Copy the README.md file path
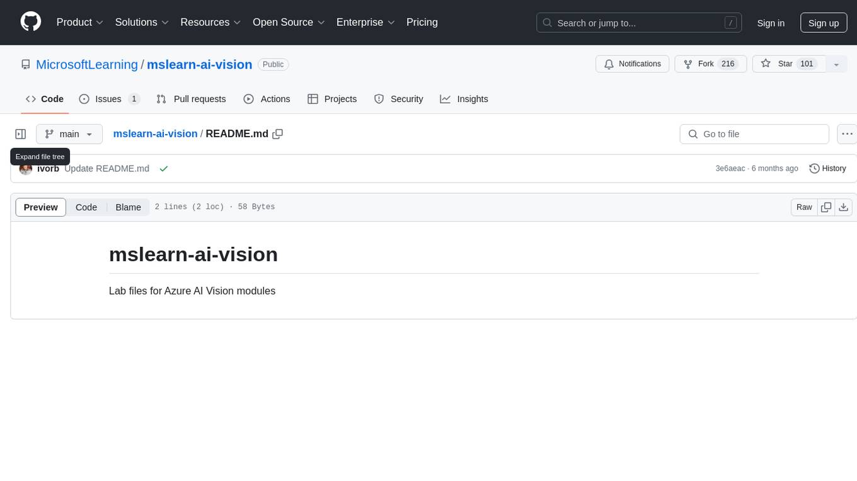The image size is (857, 481). pyautogui.click(x=277, y=134)
